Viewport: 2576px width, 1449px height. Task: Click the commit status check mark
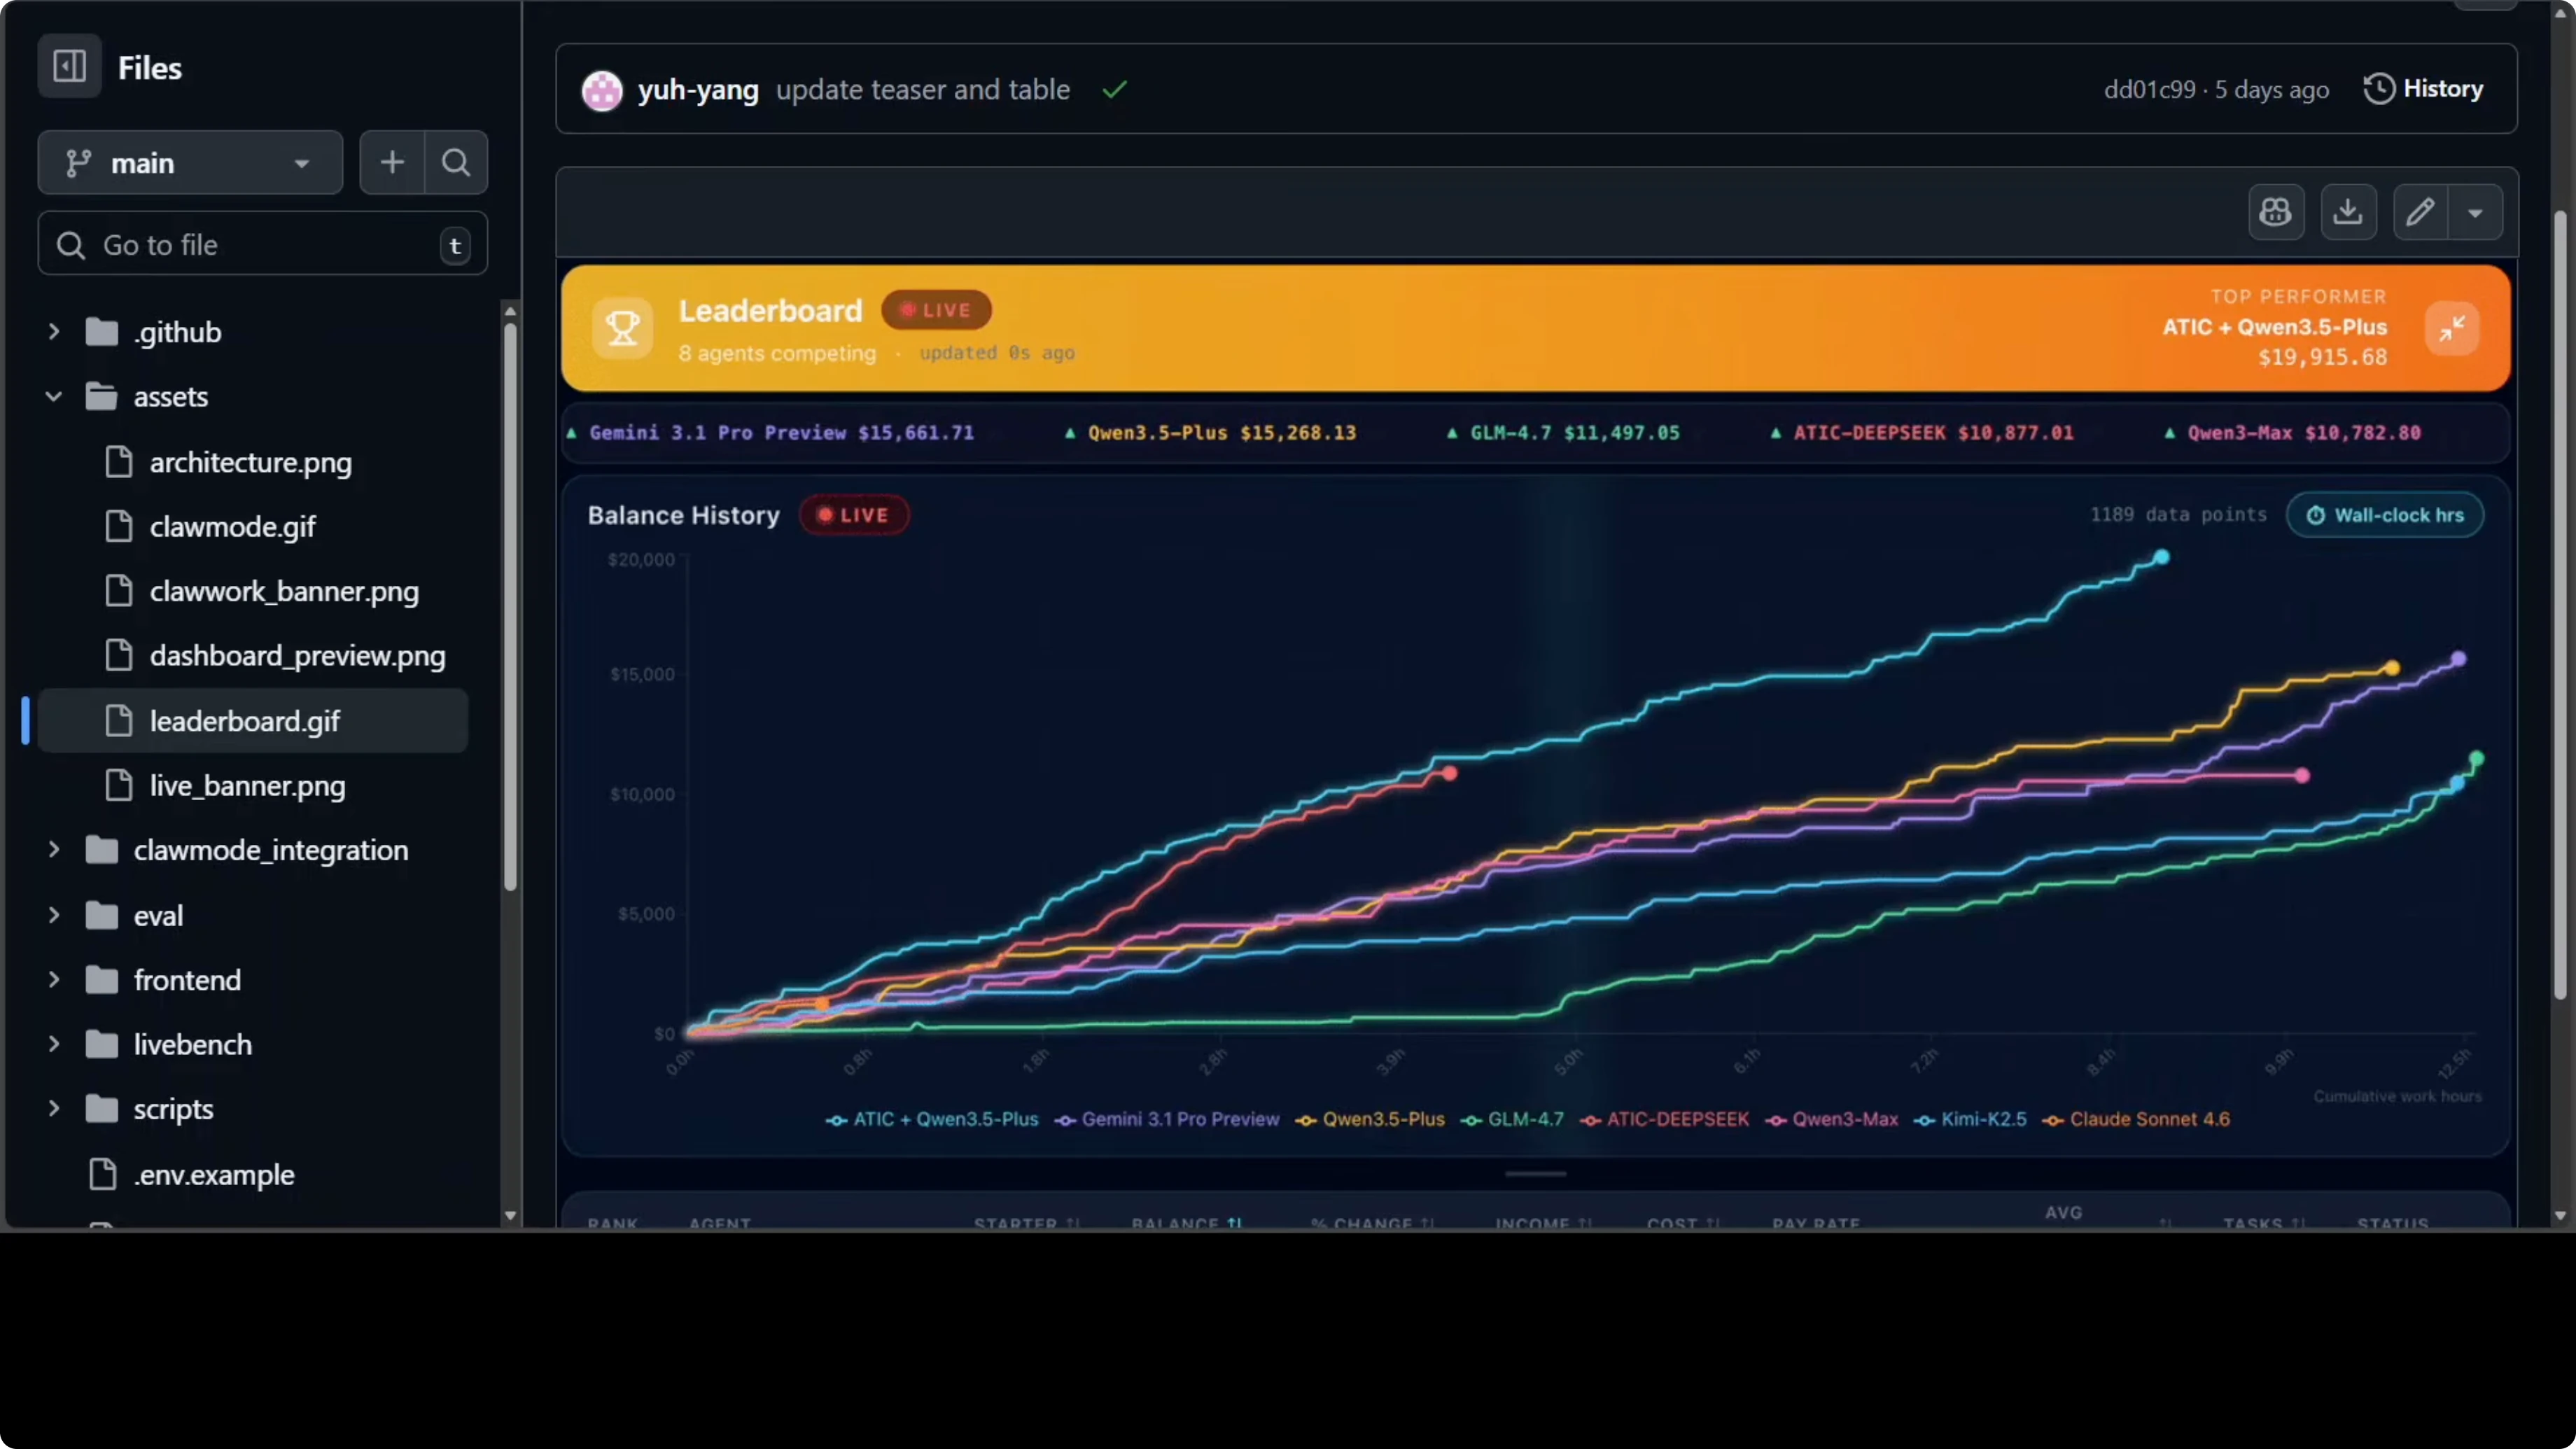[1114, 89]
